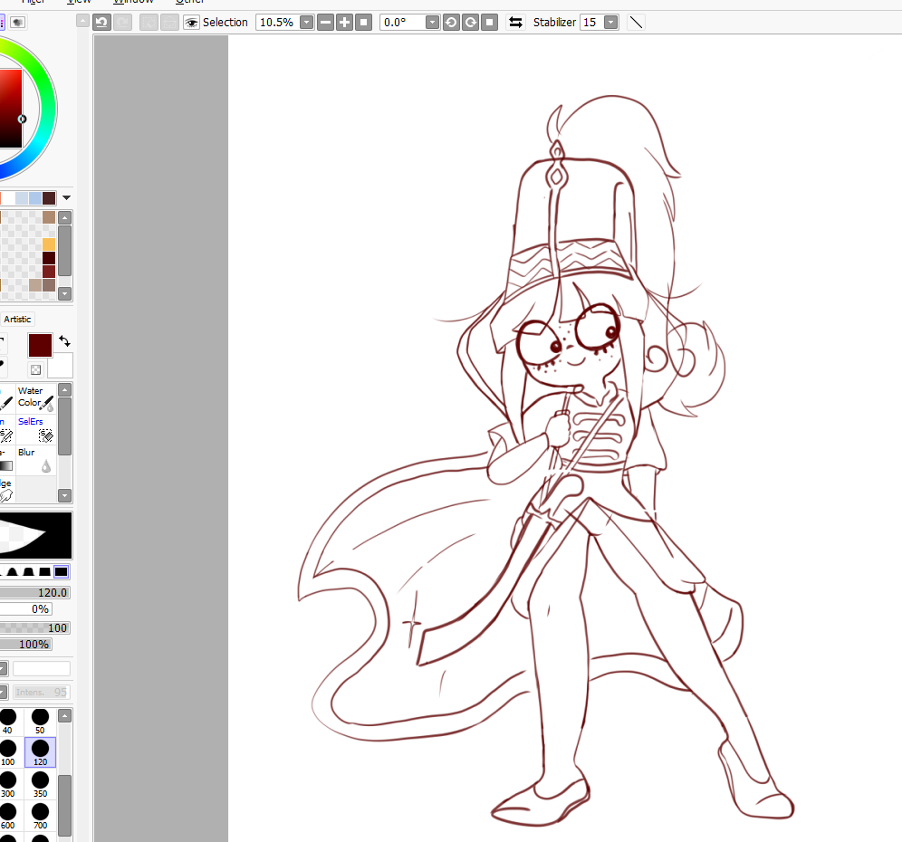Toggle the transparent color checker box
902x842 pixels.
point(35,369)
